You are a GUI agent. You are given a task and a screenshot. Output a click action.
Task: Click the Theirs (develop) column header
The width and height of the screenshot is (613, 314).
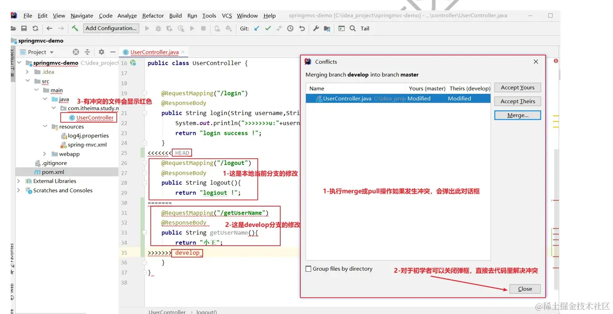470,89
